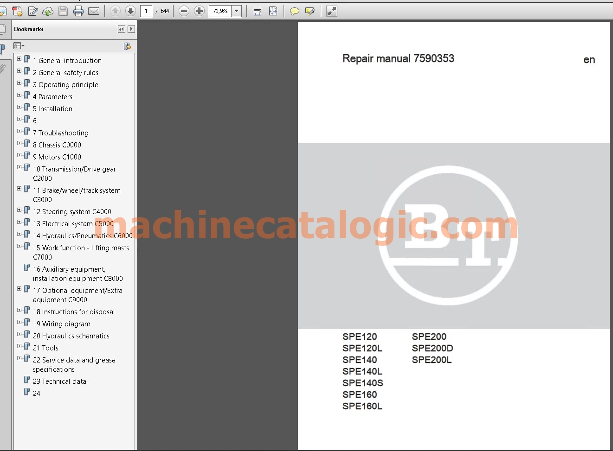This screenshot has width=613, height=451.
Task: Expand the 3 Operating principle bookmark
Action: tap(19, 83)
